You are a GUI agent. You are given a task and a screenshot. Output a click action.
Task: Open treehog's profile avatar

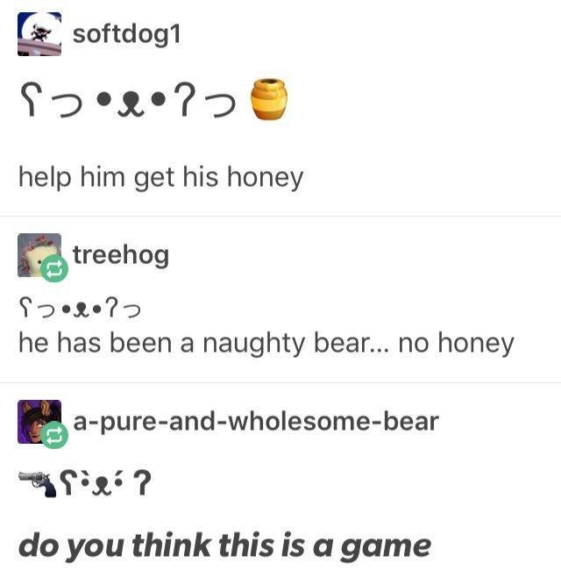tap(39, 255)
